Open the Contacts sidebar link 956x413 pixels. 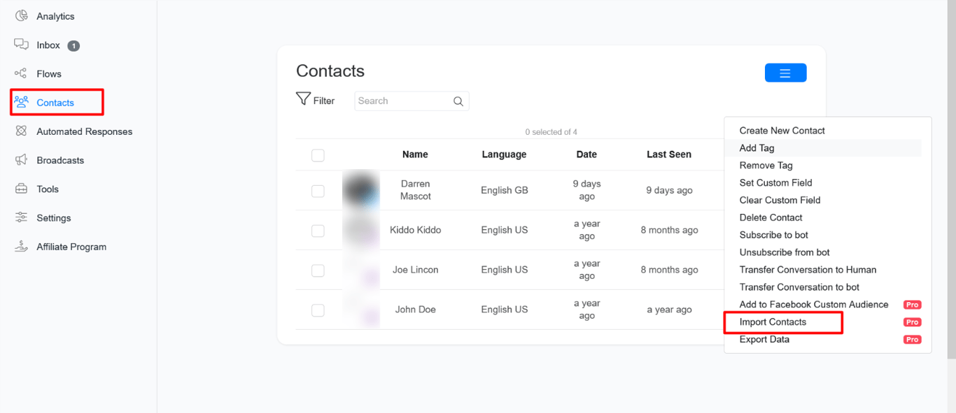pyautogui.click(x=55, y=103)
